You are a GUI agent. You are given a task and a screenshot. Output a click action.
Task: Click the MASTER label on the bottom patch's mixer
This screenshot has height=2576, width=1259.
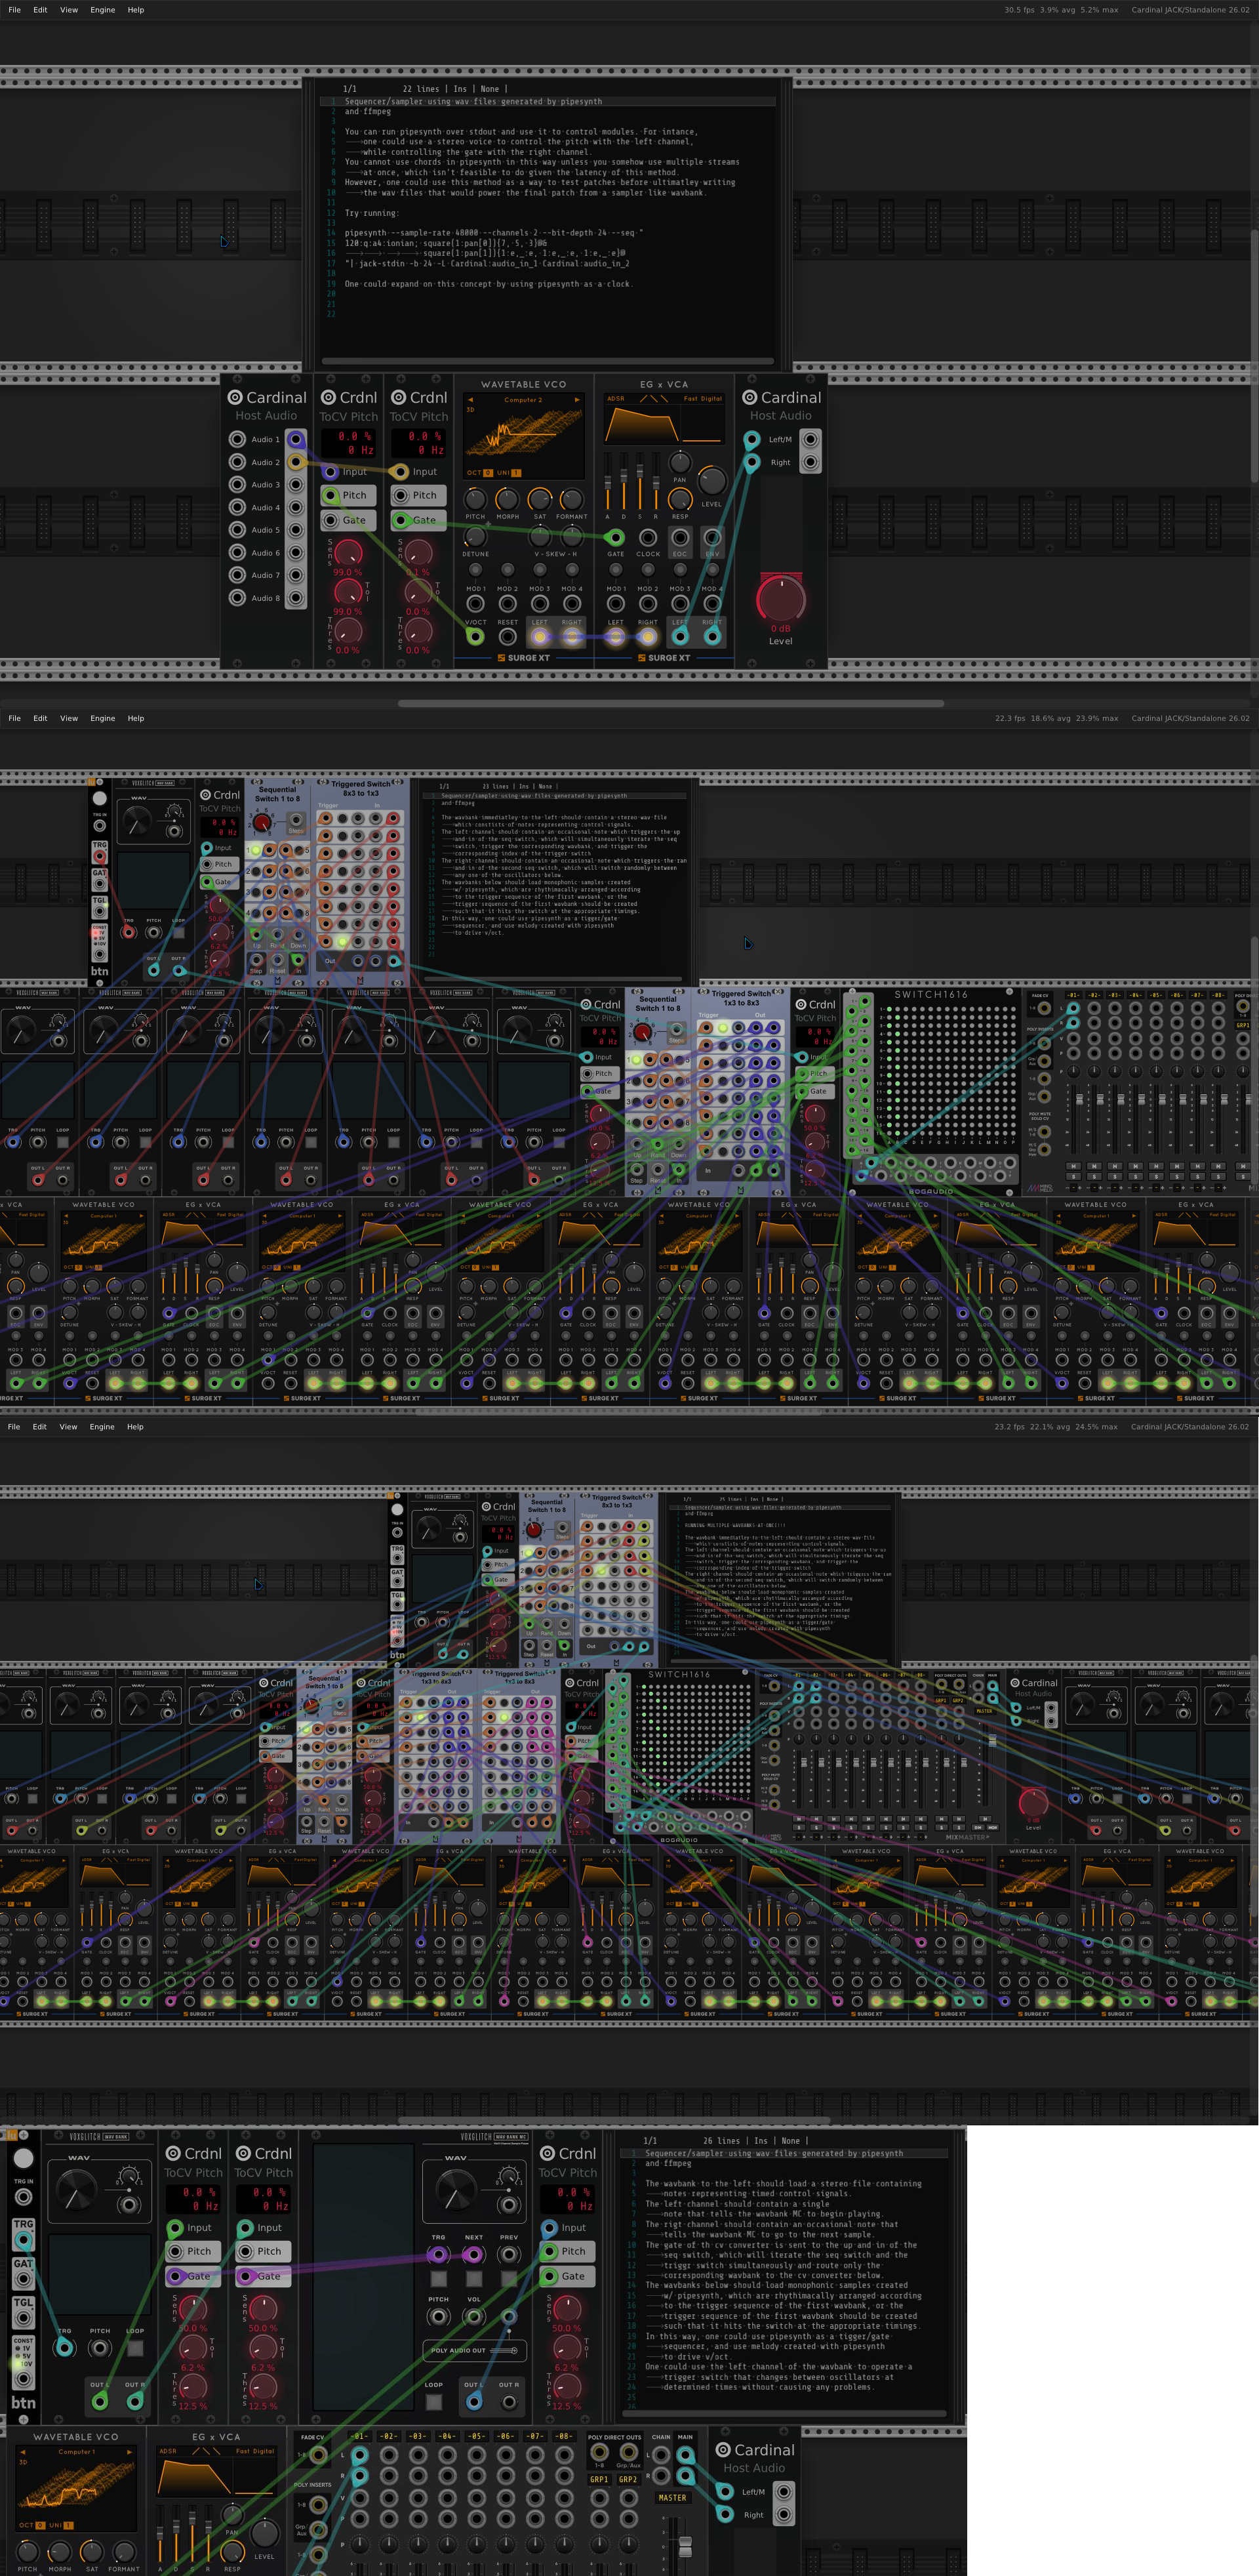(x=672, y=2497)
